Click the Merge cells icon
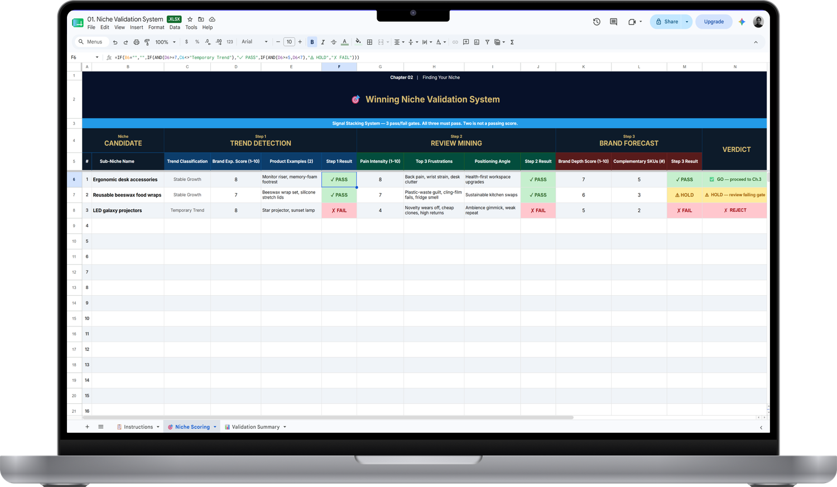The width and height of the screenshot is (837, 487). tap(381, 42)
